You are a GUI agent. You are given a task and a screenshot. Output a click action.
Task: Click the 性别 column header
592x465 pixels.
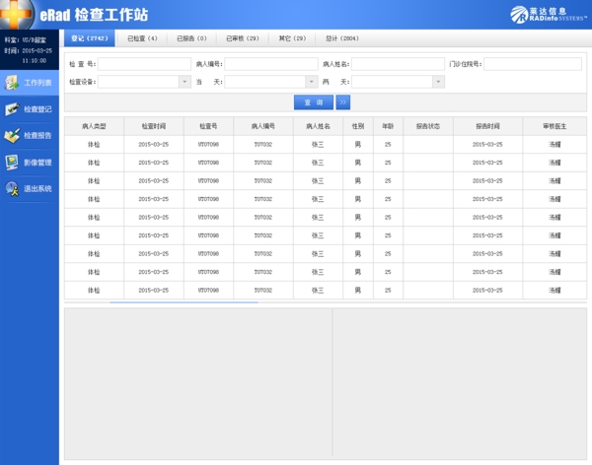[x=358, y=126]
